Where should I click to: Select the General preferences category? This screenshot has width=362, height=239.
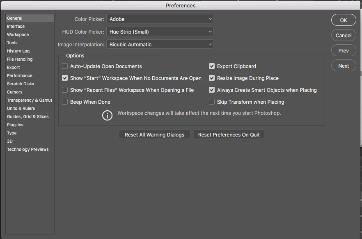[x=30, y=18]
